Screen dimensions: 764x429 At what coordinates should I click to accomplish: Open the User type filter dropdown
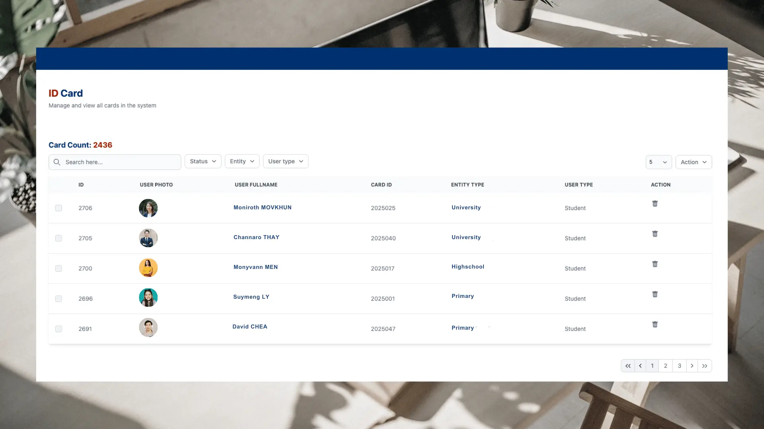[285, 161]
